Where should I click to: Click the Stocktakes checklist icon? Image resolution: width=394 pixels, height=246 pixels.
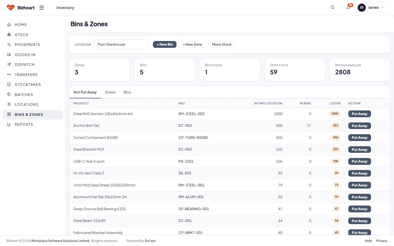tap(9, 84)
